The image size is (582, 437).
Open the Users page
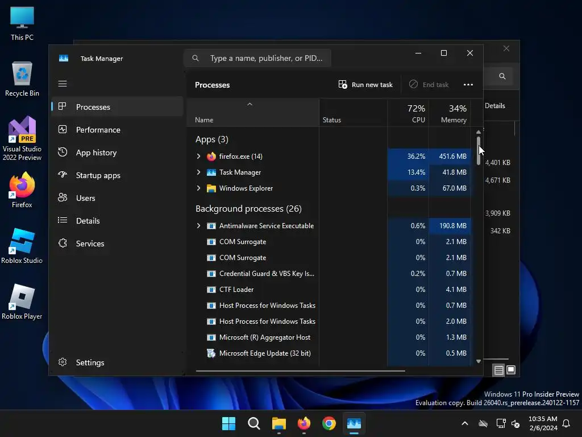click(117, 198)
